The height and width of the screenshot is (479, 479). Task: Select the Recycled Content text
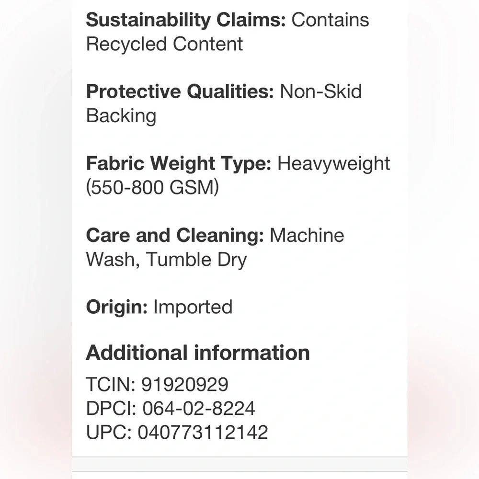pos(164,44)
